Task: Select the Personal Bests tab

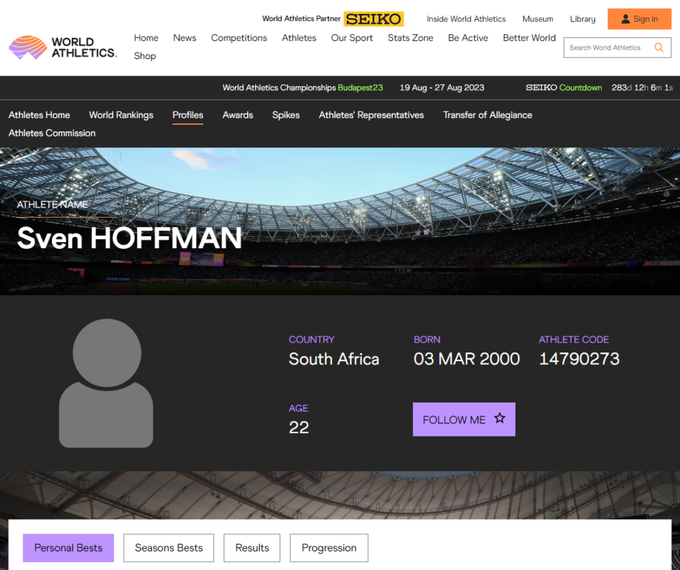Action: (x=68, y=548)
